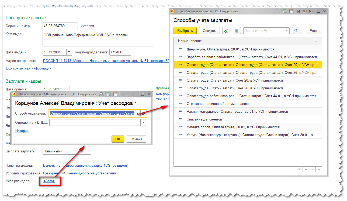The image size is (347, 201).
Task: Expand the Способ отражения dropdown
Action: click(137, 114)
